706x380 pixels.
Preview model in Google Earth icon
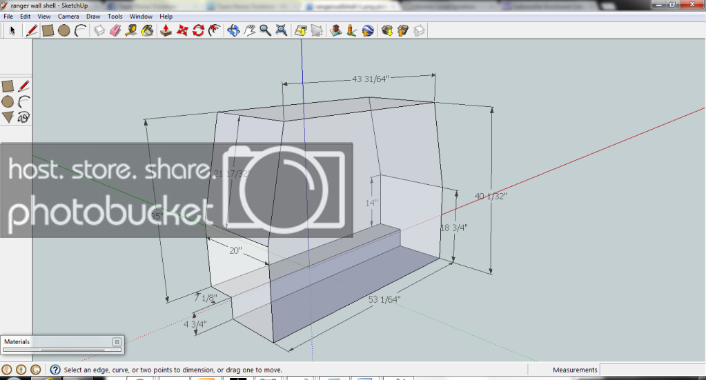coord(368,30)
